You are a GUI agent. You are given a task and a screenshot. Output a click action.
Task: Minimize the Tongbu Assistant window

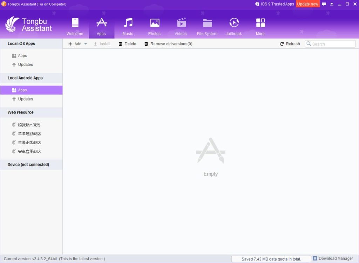point(339,4)
